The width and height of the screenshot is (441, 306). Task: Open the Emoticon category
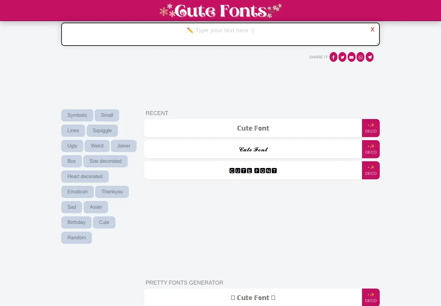pyautogui.click(x=77, y=192)
